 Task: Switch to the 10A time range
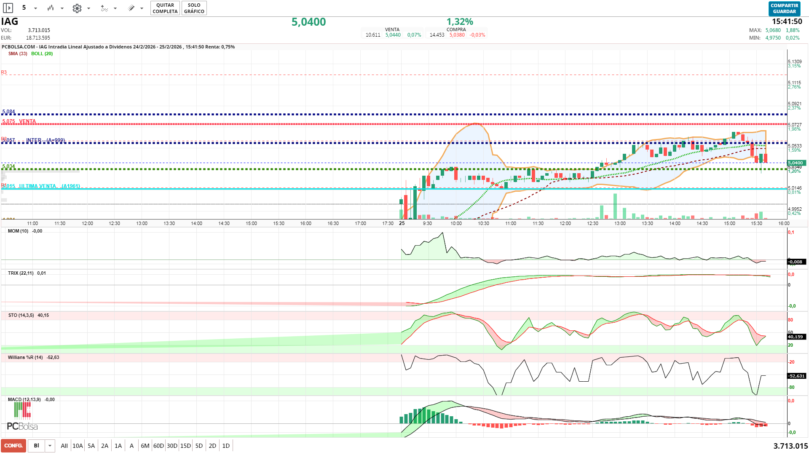click(x=78, y=446)
